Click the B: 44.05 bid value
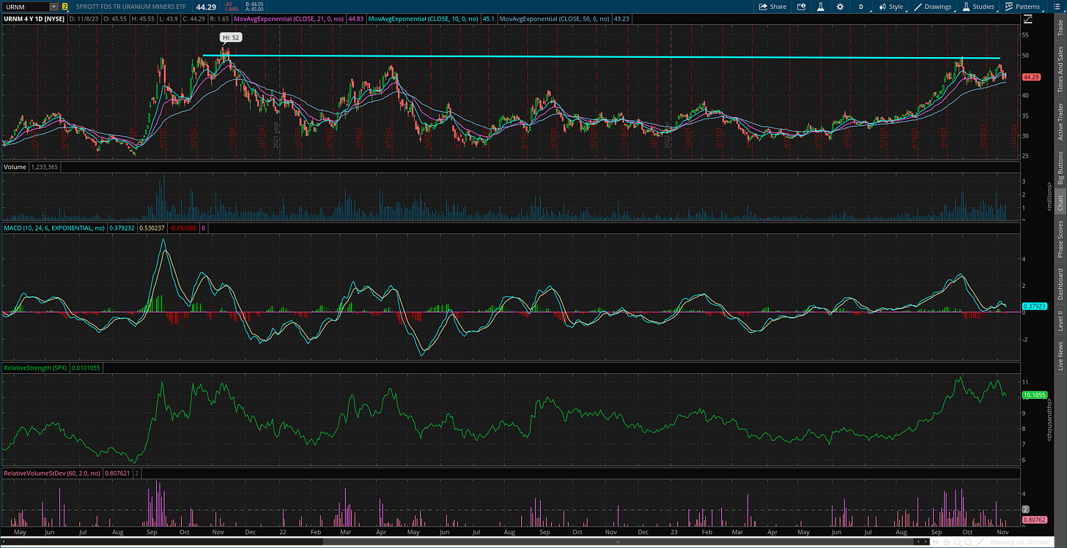The width and height of the screenshot is (1067, 548). click(254, 4)
